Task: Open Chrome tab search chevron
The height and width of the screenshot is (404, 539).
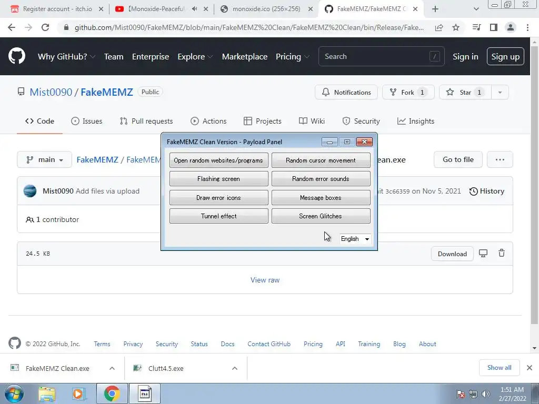Action: 476,9
